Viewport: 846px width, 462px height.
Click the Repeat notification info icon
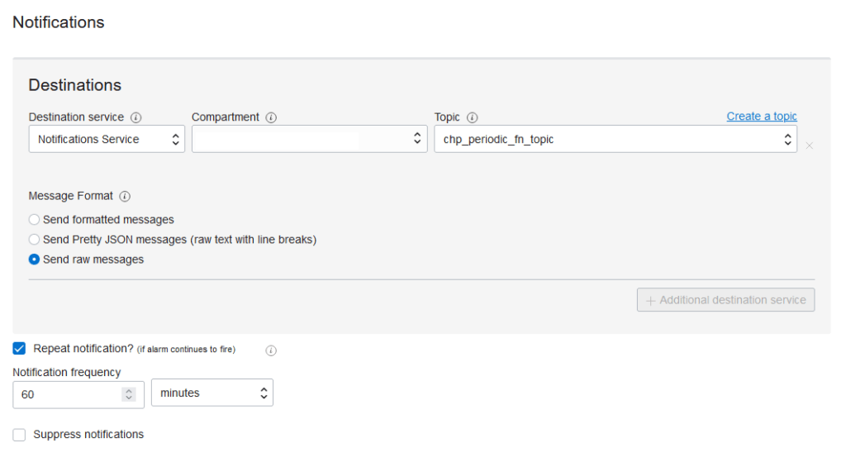coord(271,350)
